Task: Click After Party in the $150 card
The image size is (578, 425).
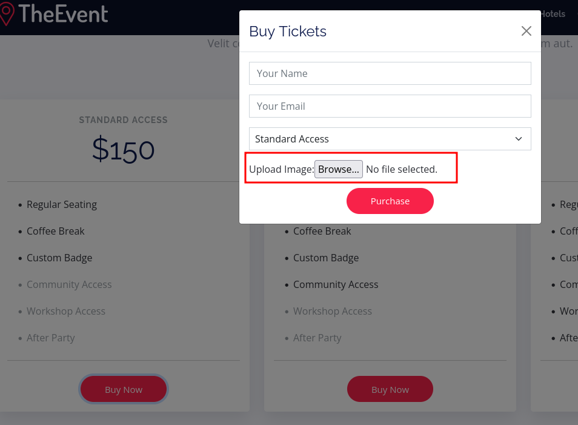Action: (x=51, y=338)
